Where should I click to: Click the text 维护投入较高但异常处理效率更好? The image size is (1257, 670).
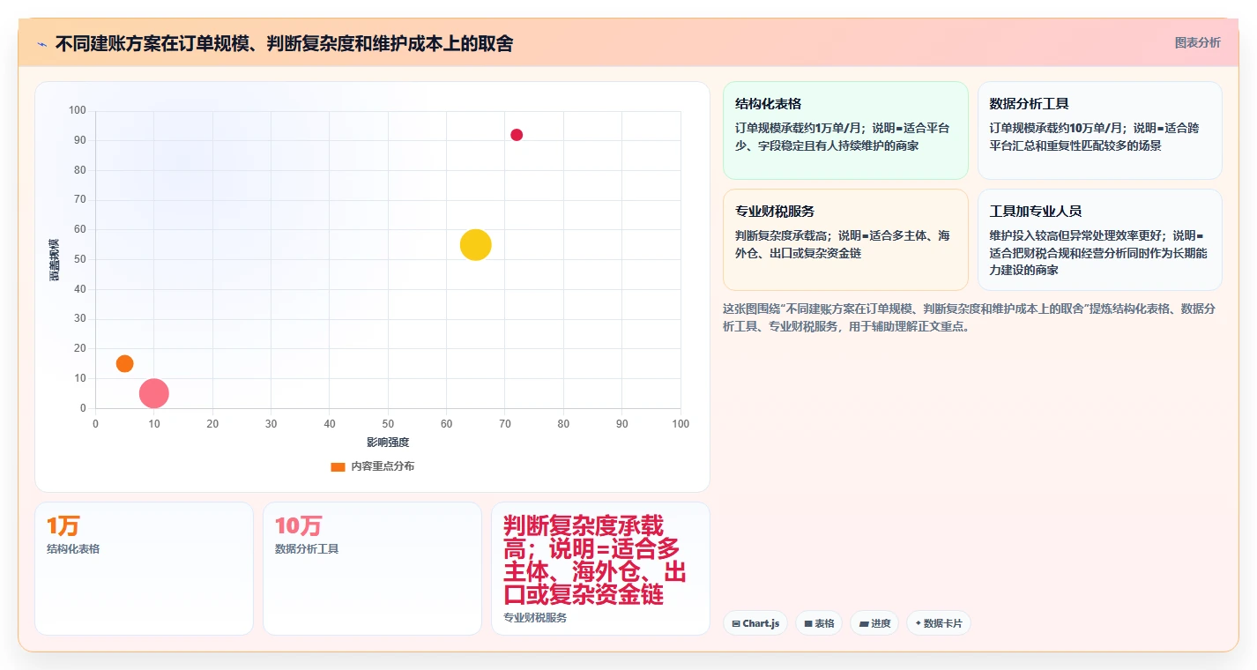click(1075, 236)
